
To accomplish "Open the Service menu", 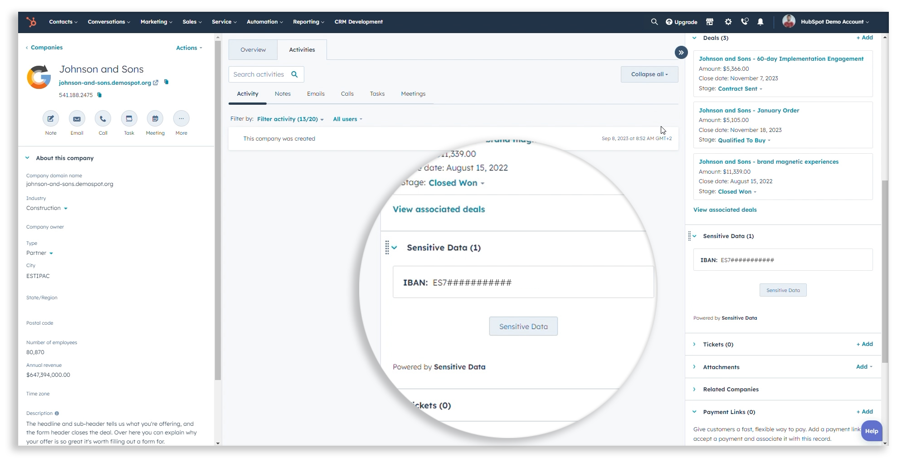I will (224, 22).
